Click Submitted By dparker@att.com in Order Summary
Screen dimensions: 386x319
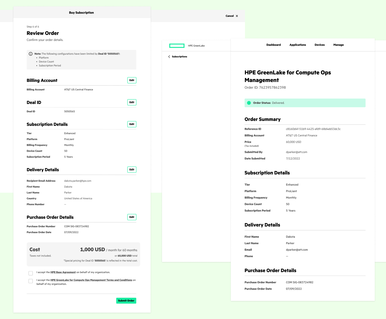click(296, 152)
